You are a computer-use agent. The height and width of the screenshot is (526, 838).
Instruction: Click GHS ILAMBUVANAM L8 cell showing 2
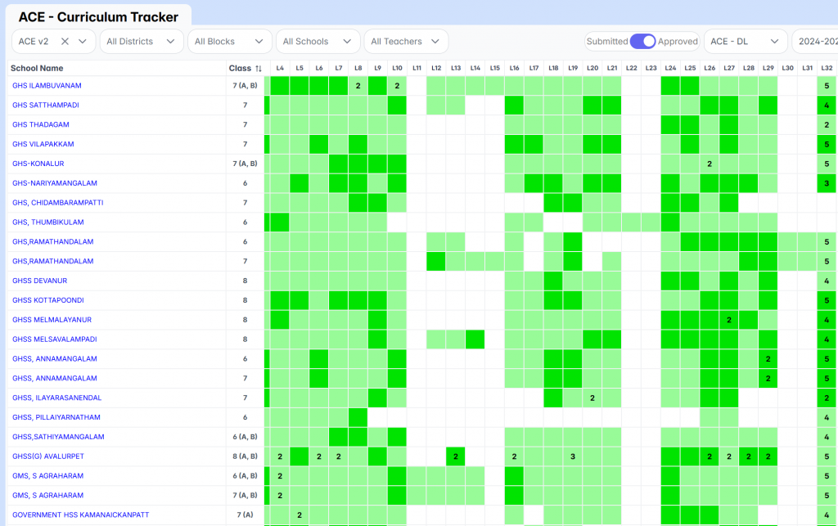coord(358,86)
